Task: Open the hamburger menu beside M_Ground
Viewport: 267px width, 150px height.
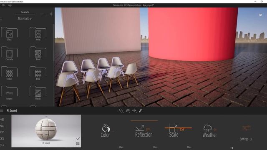Action: [2, 110]
